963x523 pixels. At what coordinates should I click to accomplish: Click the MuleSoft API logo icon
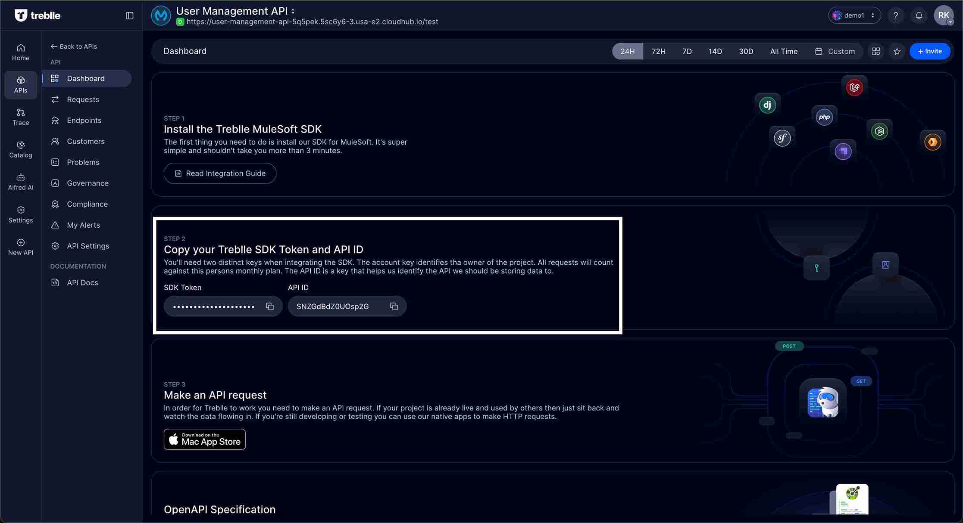click(x=161, y=15)
